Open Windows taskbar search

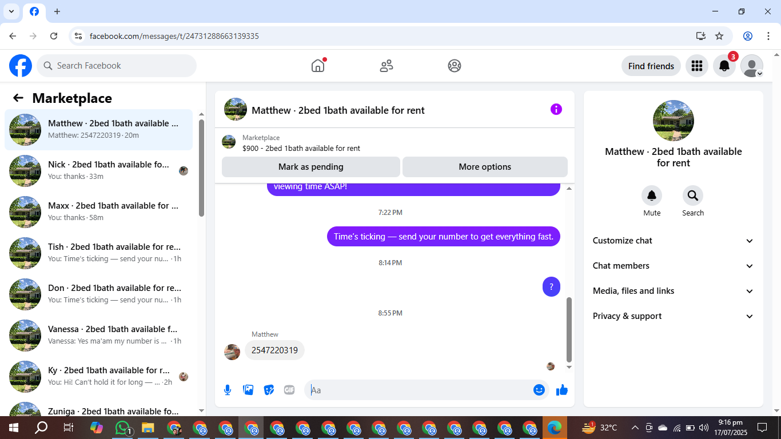[41, 427]
